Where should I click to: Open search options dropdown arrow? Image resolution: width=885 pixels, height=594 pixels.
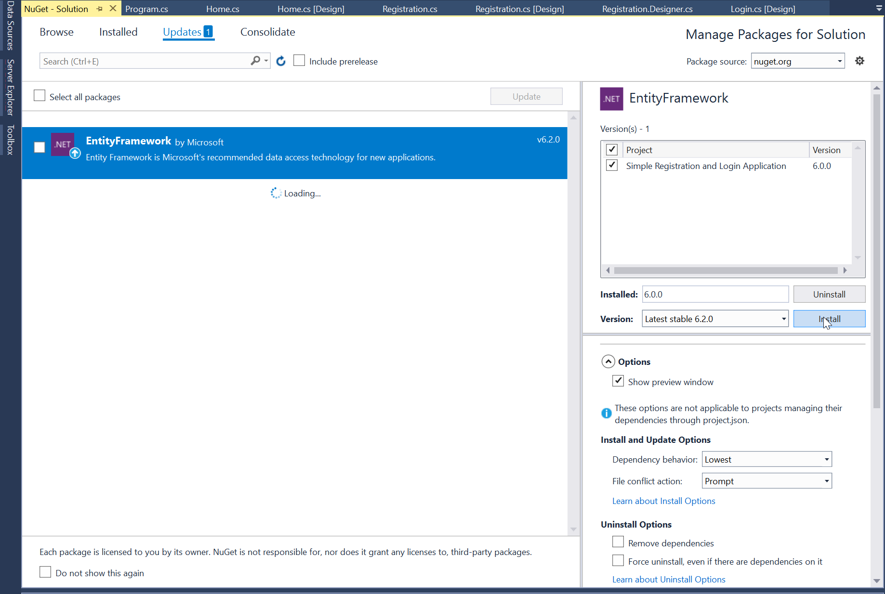[x=266, y=61]
